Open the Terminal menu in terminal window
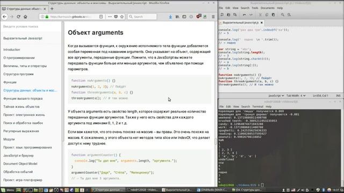This screenshot has height=193, width=344. pyautogui.click(x=257, y=107)
